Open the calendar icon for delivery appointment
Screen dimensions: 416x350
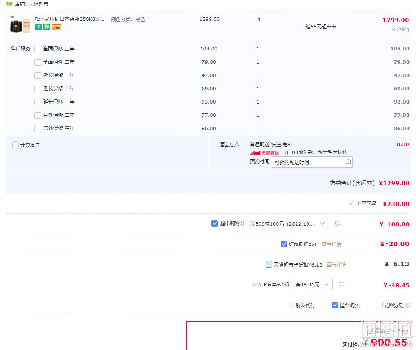(x=348, y=162)
